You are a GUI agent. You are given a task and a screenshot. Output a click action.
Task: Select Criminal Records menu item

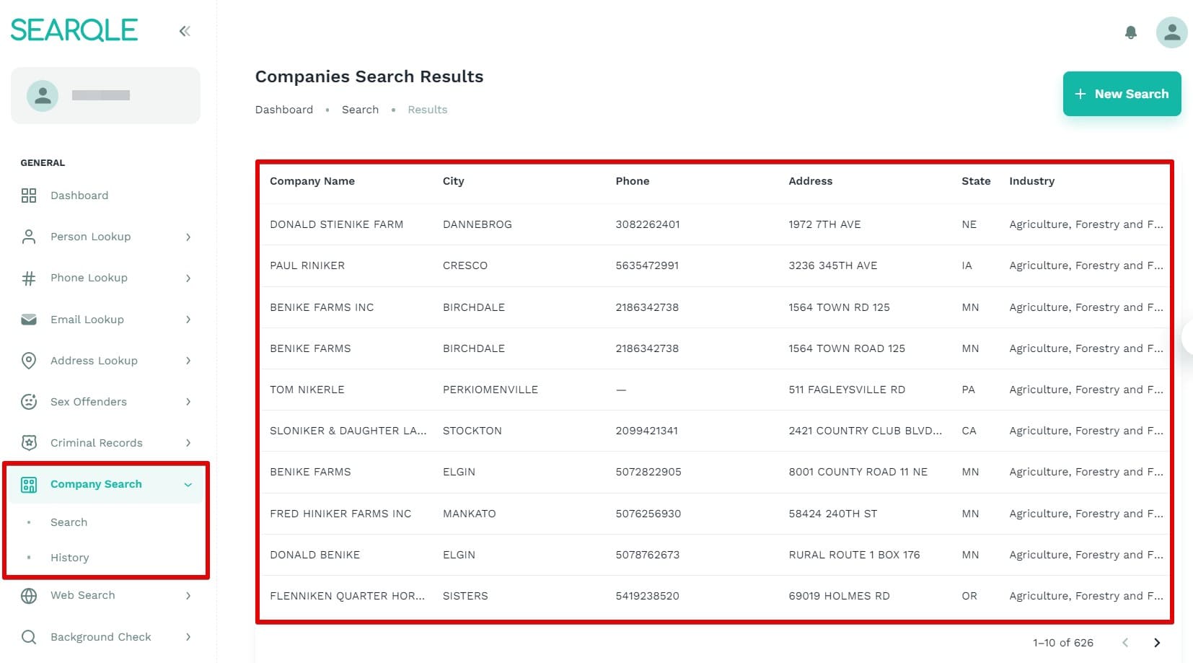pyautogui.click(x=97, y=443)
